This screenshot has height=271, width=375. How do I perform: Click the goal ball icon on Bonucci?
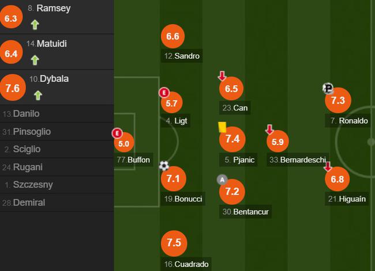point(164,166)
